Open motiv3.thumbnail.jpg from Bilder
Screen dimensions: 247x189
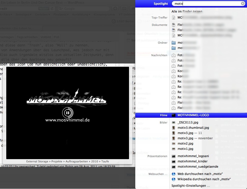coord(193,128)
